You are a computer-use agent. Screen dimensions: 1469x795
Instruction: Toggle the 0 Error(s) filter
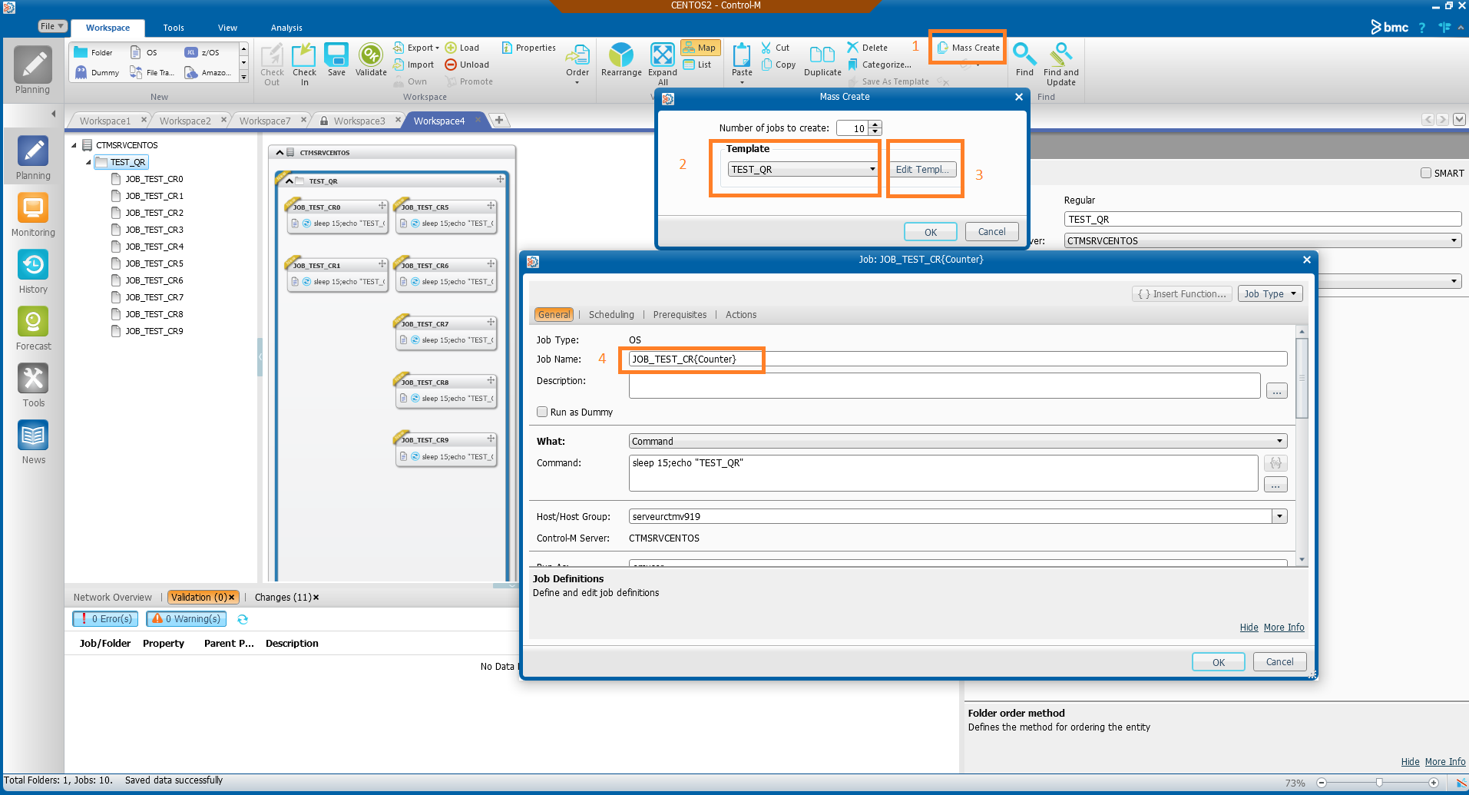104,618
